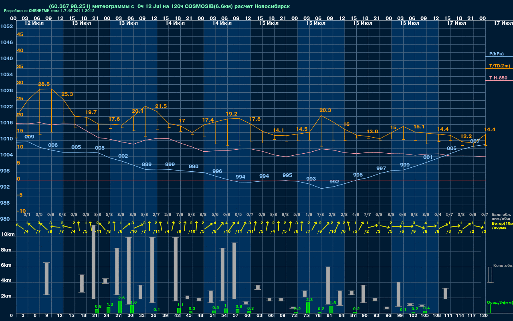Click the green precipitation bar labeled 2.3

tap(308, 308)
